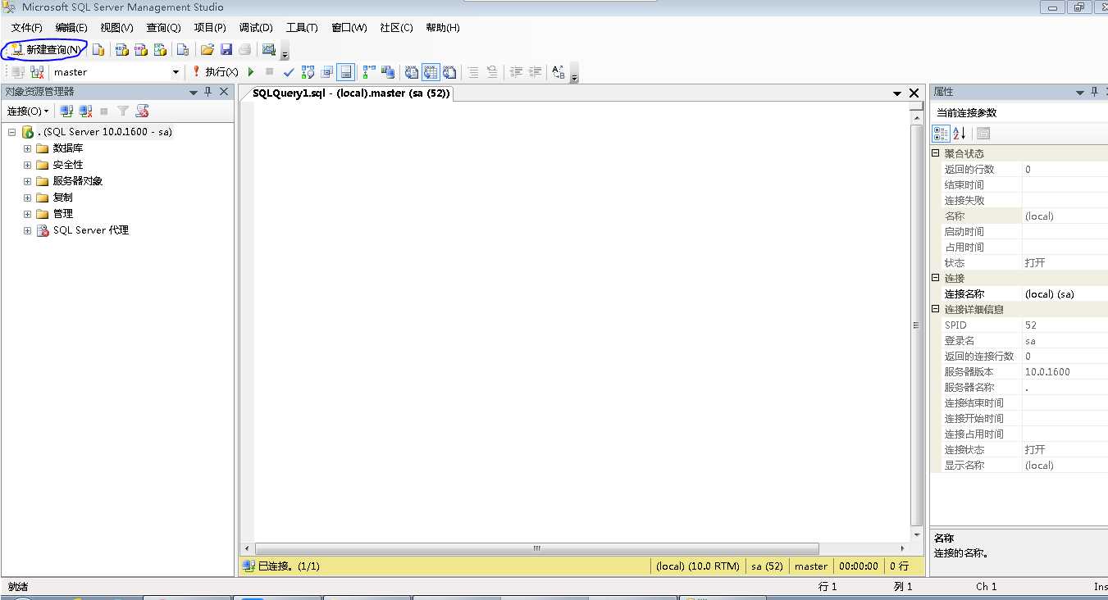Click the editor vertical scrollbar down arrow
Viewport: 1108px width, 600px height.
pos(917,534)
